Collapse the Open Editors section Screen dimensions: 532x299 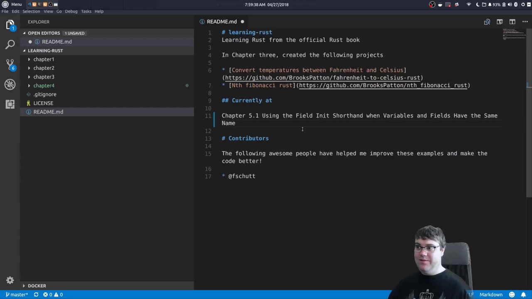pyautogui.click(x=44, y=33)
